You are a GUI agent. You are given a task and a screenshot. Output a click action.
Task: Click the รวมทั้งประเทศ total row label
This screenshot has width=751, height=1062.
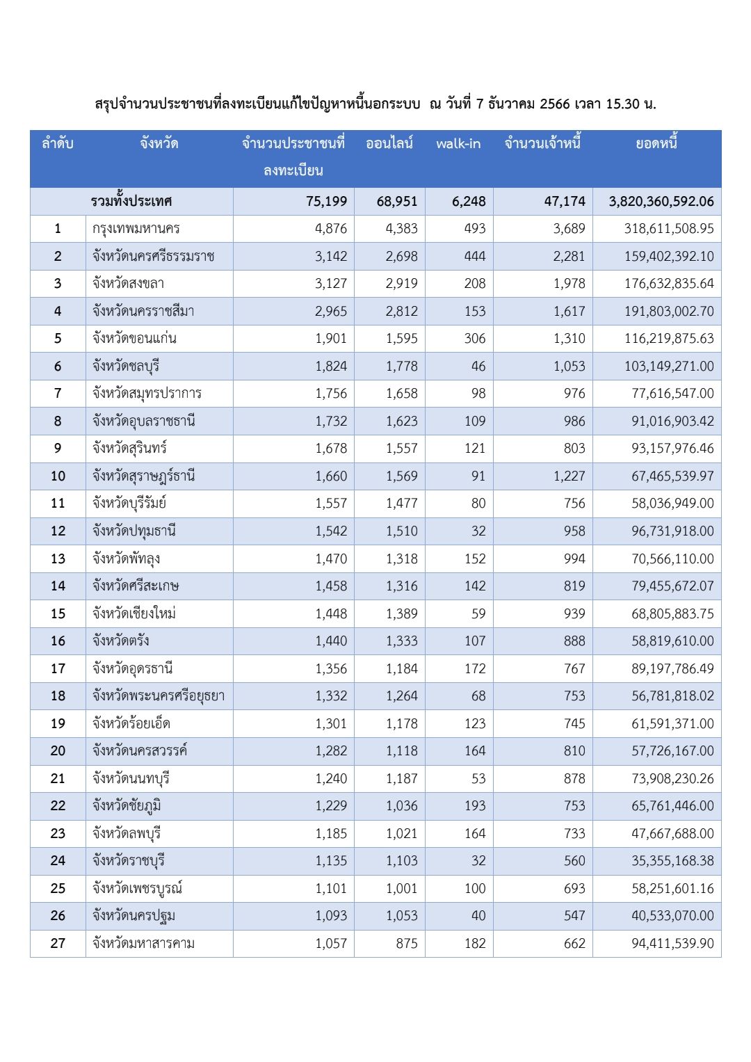coord(131,202)
